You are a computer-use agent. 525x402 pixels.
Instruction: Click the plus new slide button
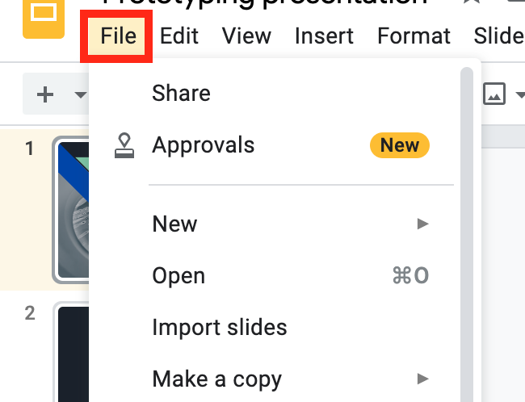pos(46,94)
